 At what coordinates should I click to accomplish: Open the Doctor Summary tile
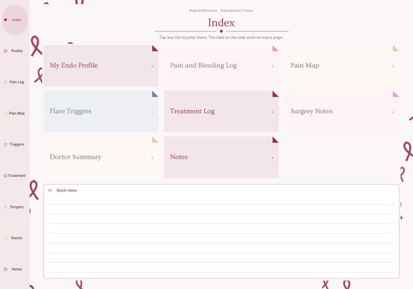click(x=101, y=157)
